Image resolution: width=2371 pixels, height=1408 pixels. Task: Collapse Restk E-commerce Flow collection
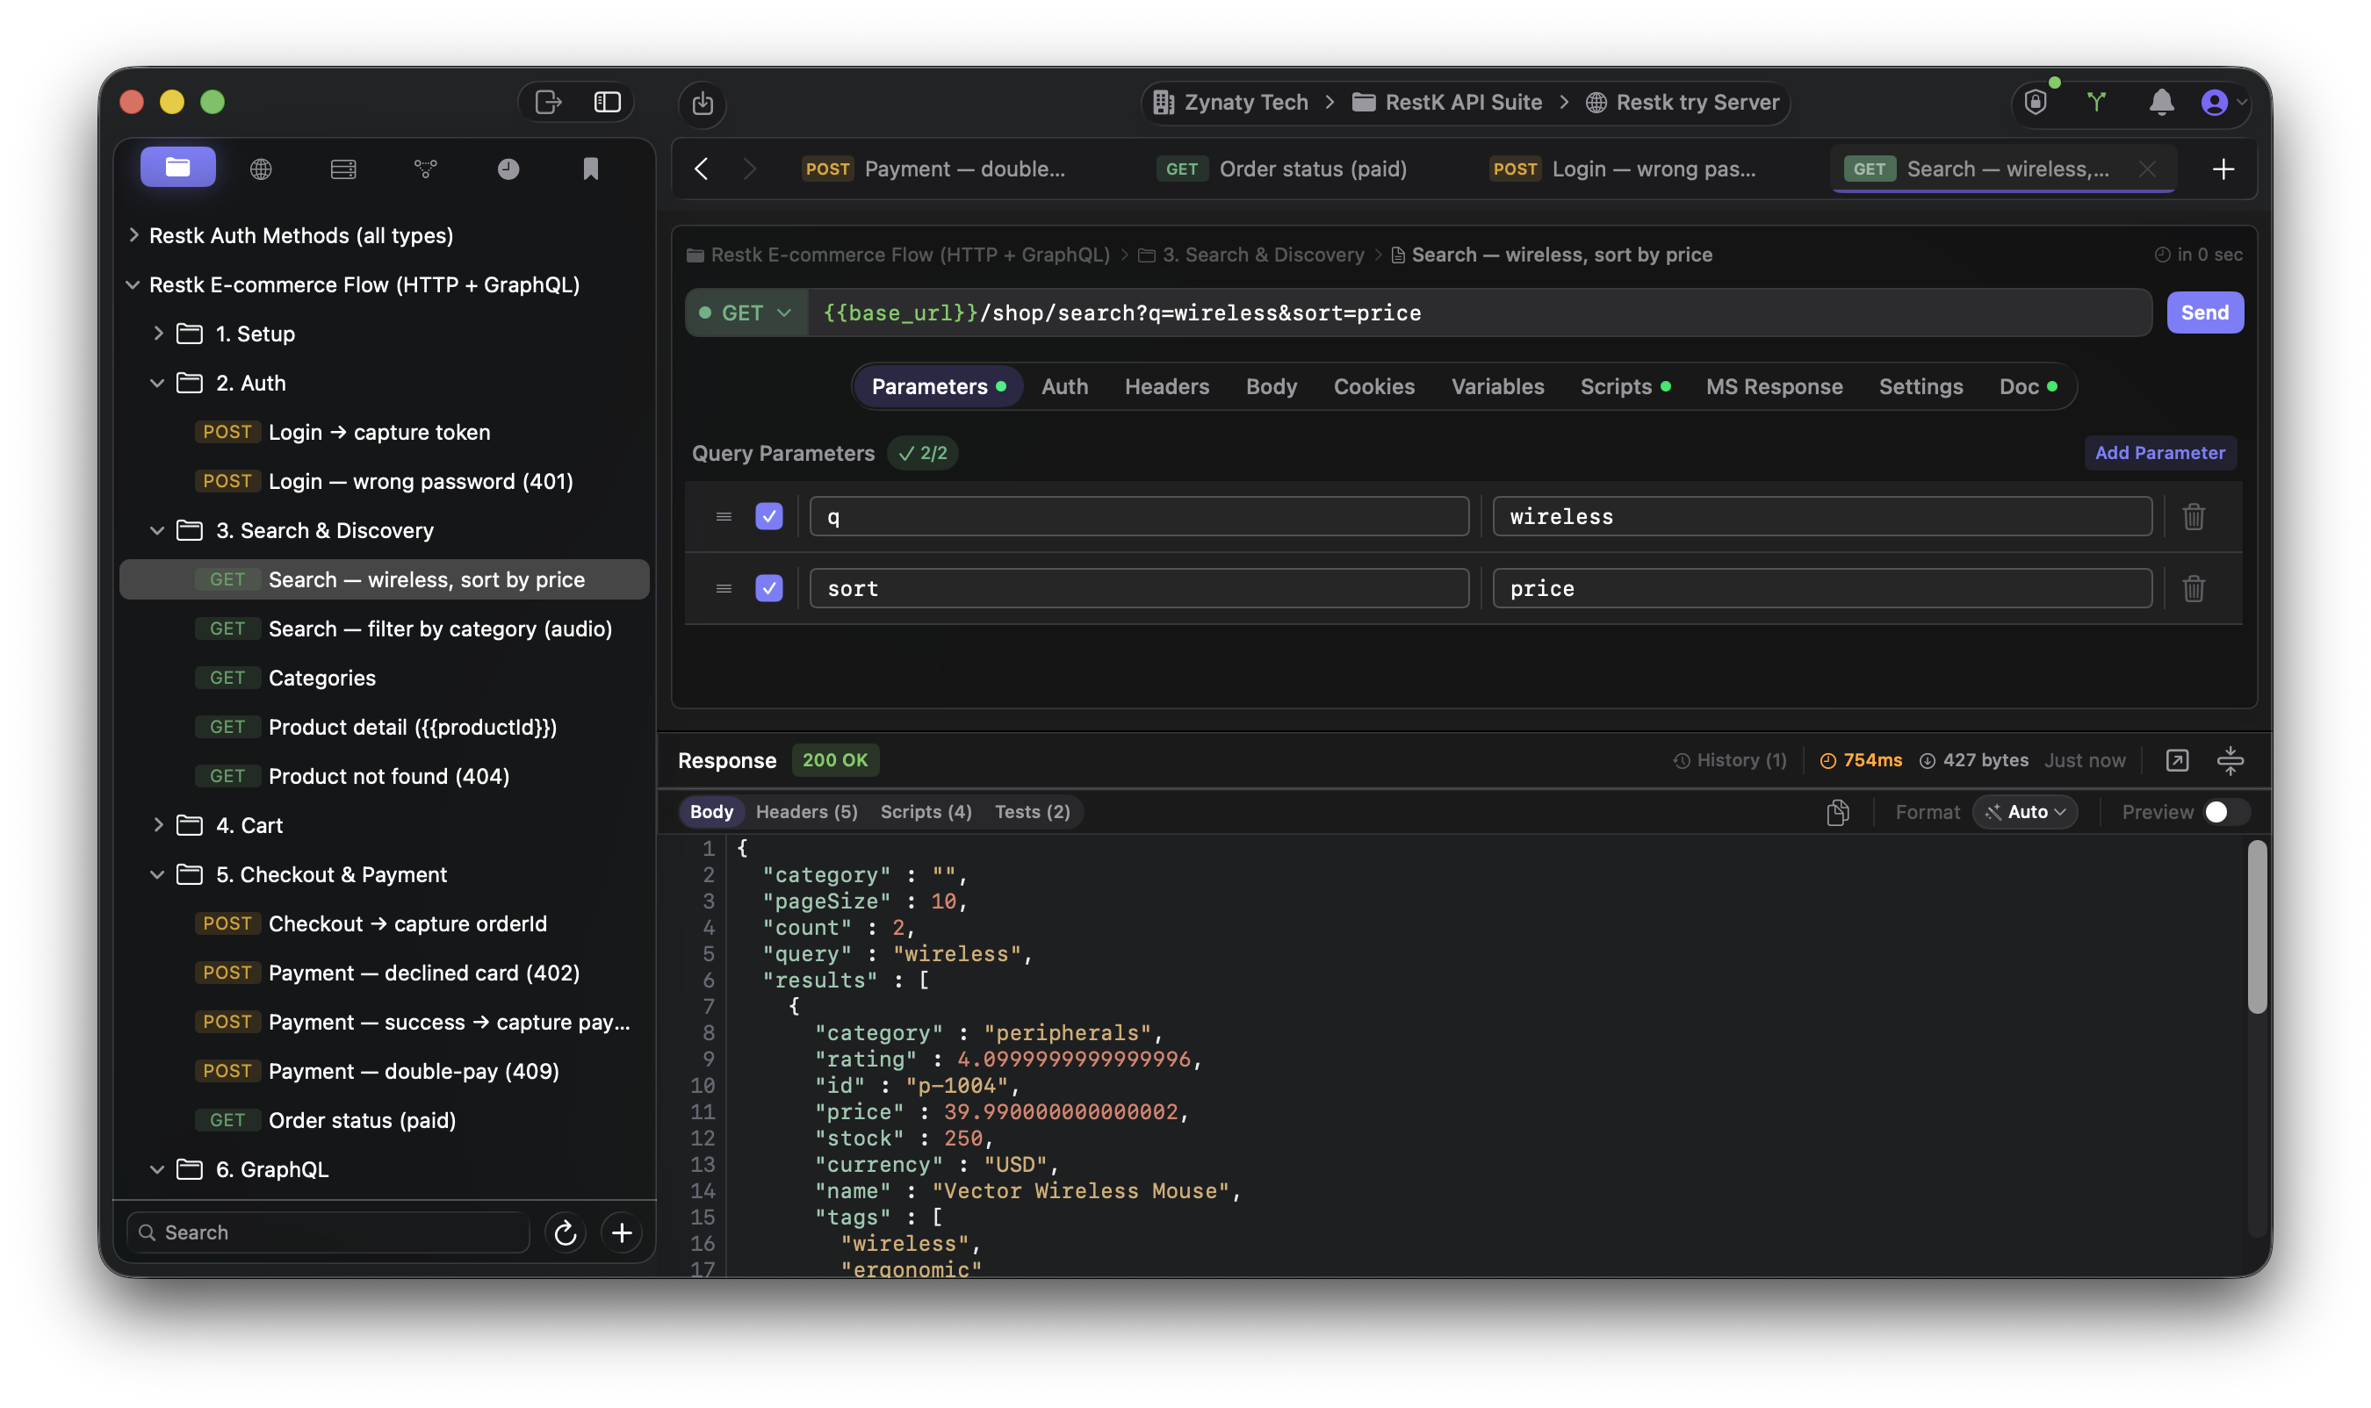133,284
